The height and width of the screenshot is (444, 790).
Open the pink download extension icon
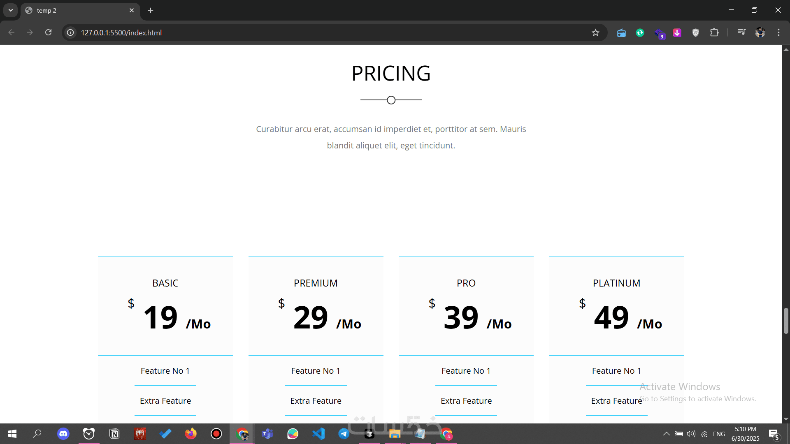pyautogui.click(x=677, y=32)
